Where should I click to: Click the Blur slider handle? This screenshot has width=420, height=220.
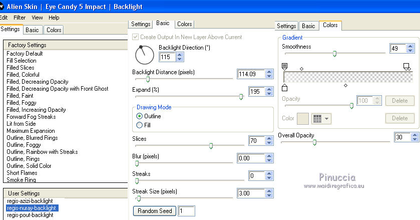pyautogui.click(x=137, y=163)
